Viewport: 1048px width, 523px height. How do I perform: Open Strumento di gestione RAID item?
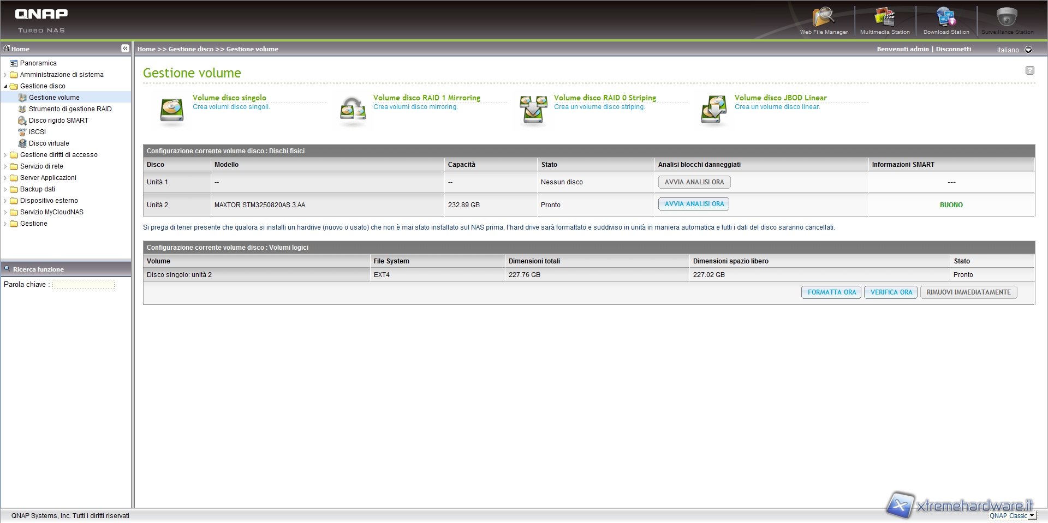point(70,109)
